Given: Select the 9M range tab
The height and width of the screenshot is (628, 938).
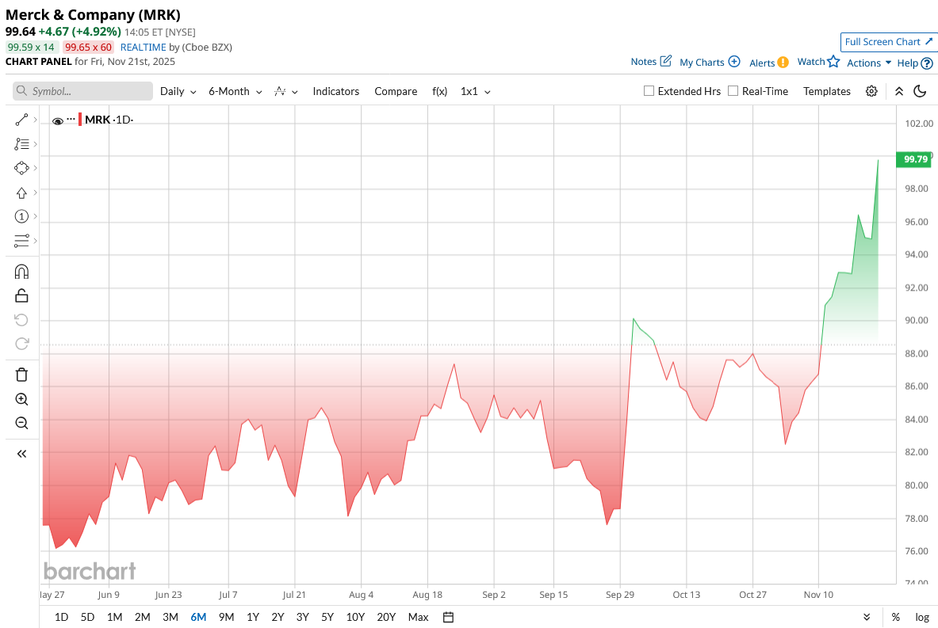Looking at the screenshot, I should click(226, 617).
